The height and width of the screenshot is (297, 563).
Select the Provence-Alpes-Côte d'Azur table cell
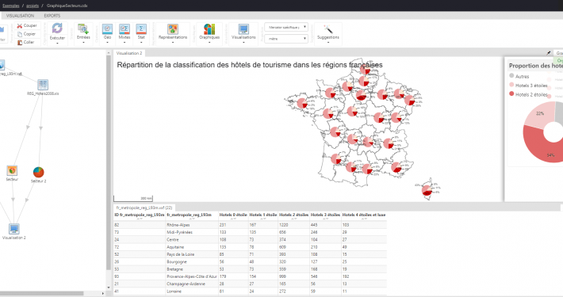coord(192,276)
